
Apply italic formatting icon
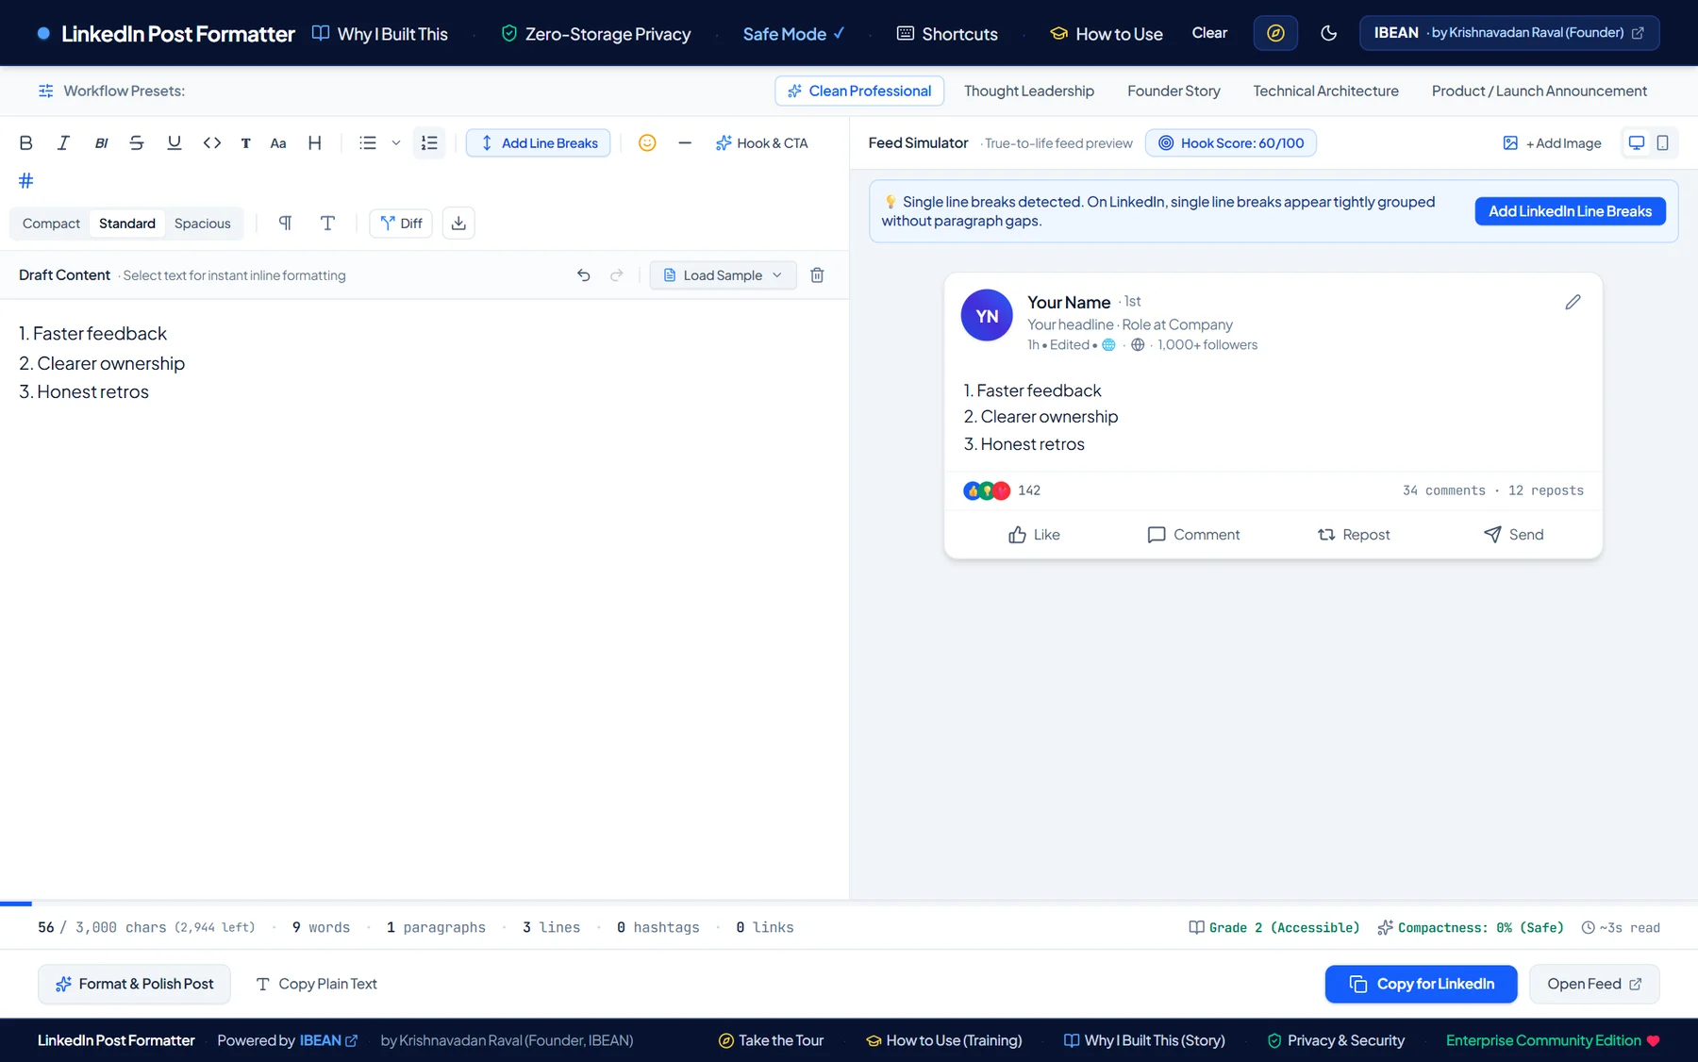point(63,143)
